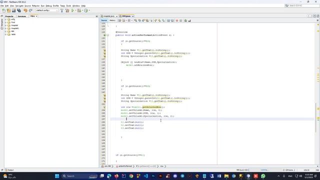
Task: Minimize the Files panel window
Action: 96,16
